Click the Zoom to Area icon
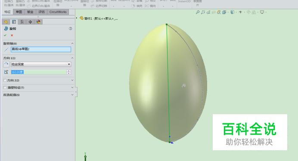Viewport: 298px width, 161px height. pos(203,12)
